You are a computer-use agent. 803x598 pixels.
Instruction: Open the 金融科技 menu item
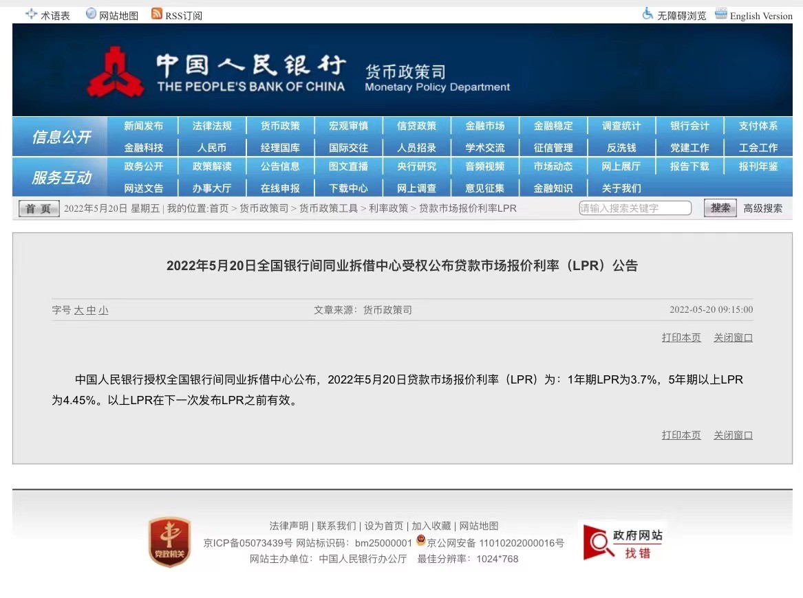pos(143,148)
